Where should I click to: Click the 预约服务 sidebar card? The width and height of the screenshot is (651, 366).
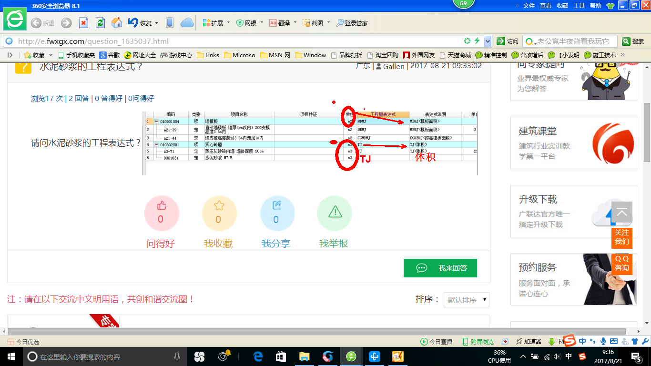(x=573, y=279)
